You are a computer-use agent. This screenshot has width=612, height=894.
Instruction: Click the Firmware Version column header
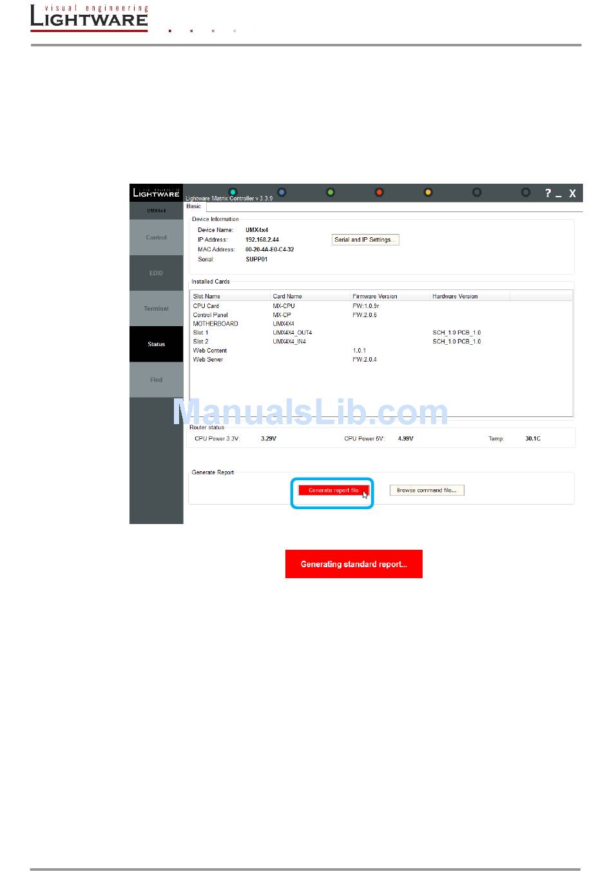click(390, 296)
